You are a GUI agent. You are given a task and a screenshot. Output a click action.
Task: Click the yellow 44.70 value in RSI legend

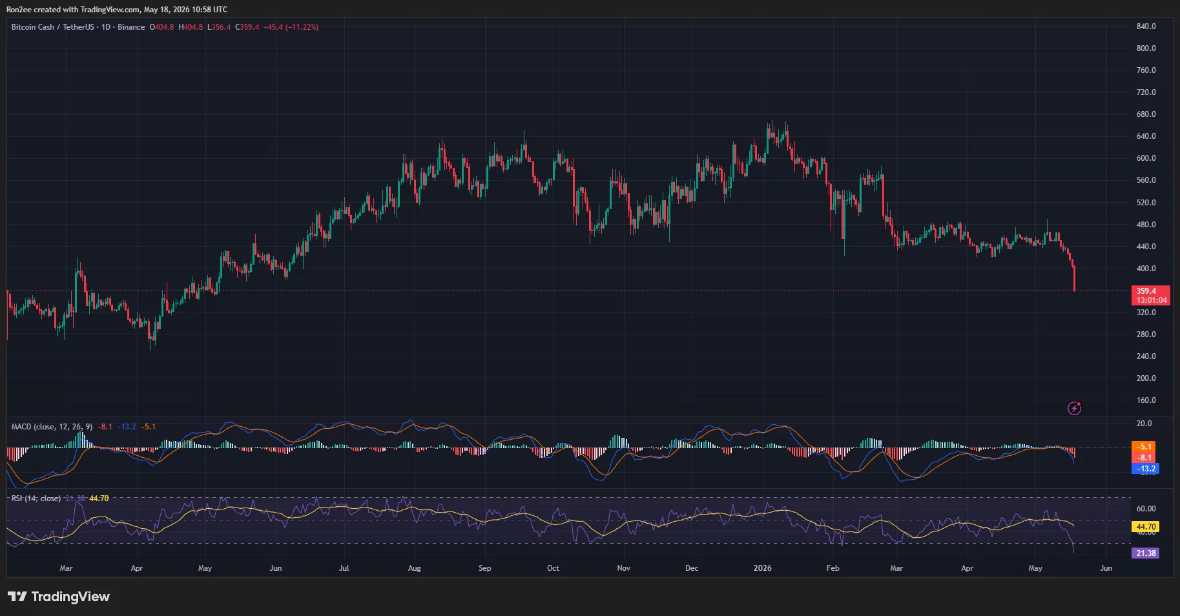pos(99,498)
